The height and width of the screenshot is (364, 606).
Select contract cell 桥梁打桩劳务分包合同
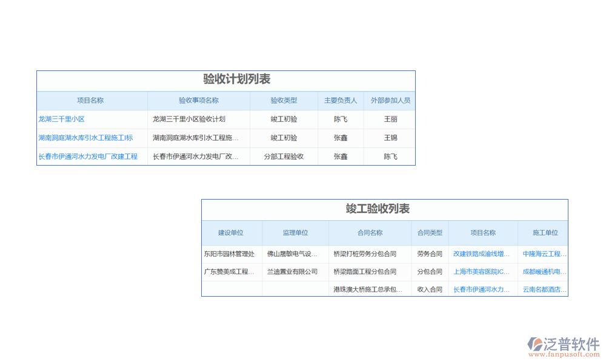[x=367, y=254]
